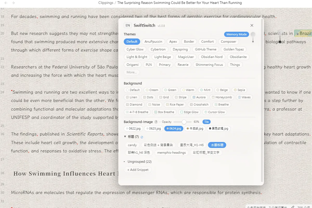The height and width of the screenshot is (208, 312).
Task: Adjust the Opacity slider
Action: point(183,122)
